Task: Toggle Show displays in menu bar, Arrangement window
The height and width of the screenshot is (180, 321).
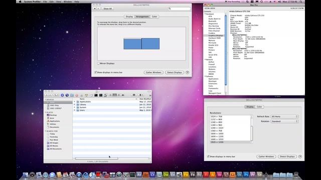Action: click(95, 72)
